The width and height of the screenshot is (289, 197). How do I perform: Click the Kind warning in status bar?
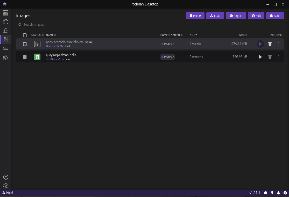coord(7,193)
